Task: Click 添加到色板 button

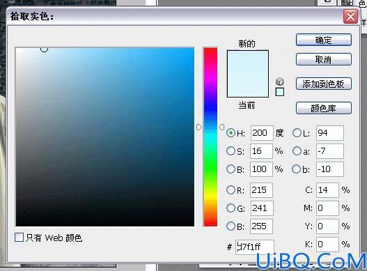Action: point(323,84)
